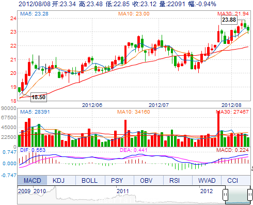This screenshot has width=253, height=205.
Task: Click the 2012 timeline marker
Action: pos(207,191)
